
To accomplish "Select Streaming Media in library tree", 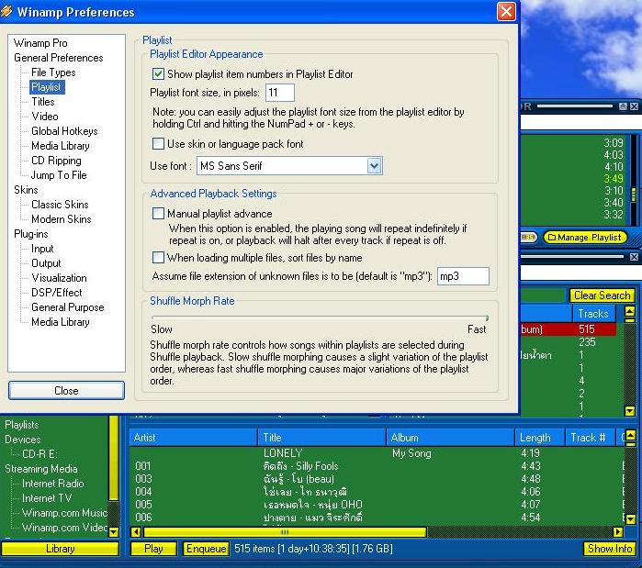I will tap(41, 469).
